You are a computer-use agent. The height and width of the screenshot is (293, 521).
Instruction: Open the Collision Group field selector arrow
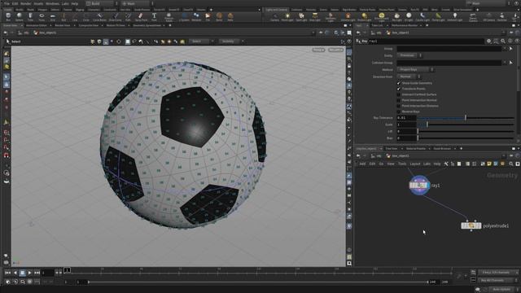[x=511, y=63]
